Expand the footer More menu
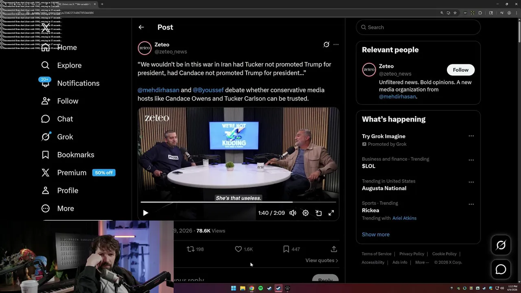Viewport: 521px width, 293px height. coord(422,262)
